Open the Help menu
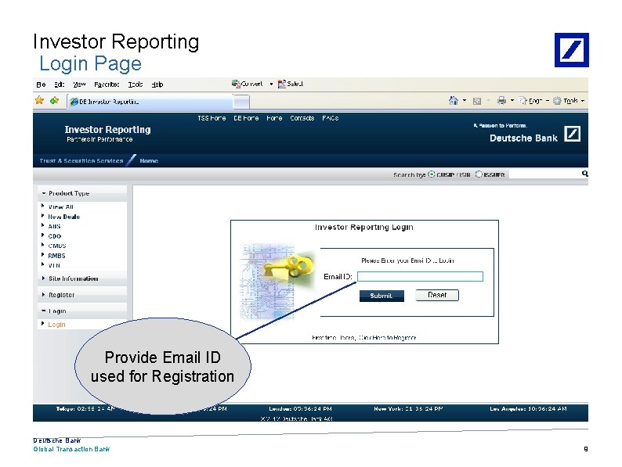Viewport: 622px width, 467px height. pyautogui.click(x=157, y=84)
